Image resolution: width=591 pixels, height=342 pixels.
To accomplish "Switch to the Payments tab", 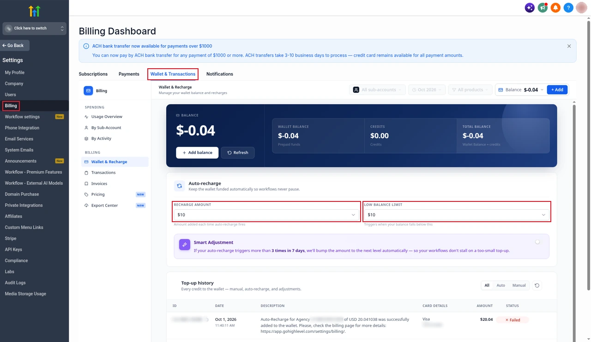I will click(x=129, y=74).
